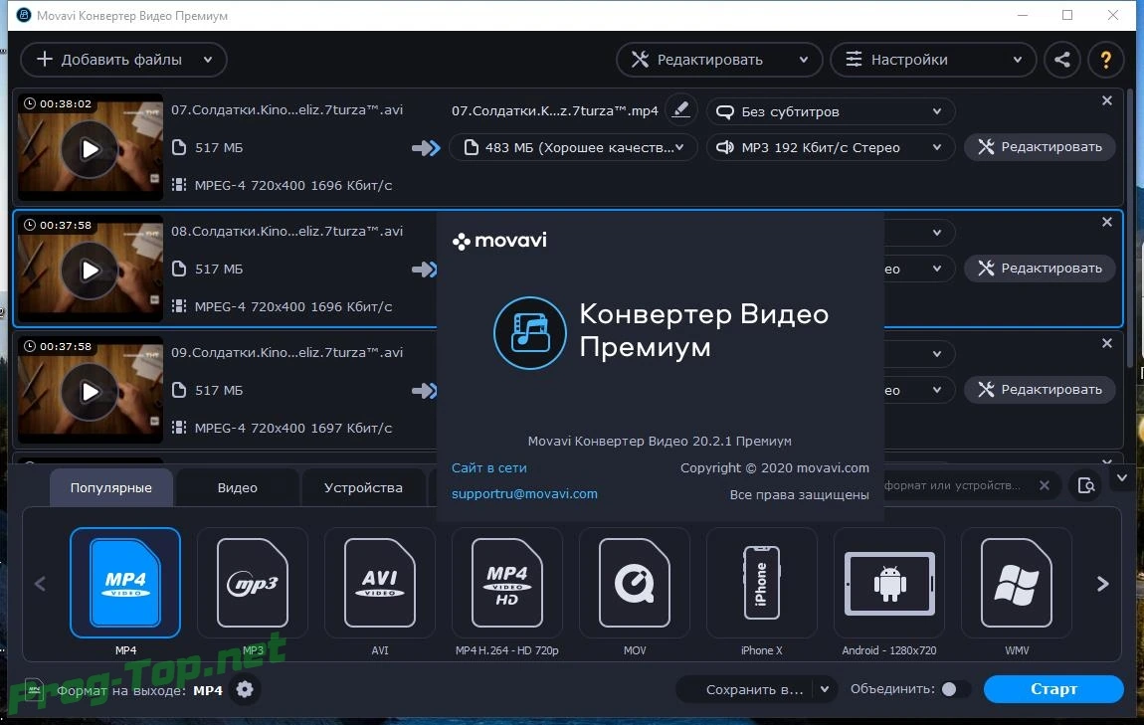Click Редактировать button for 08.Солдатки file
The height and width of the screenshot is (725, 1144).
[x=1041, y=268]
